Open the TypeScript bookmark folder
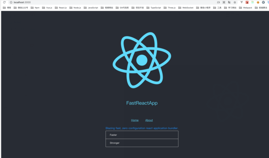 154,8
